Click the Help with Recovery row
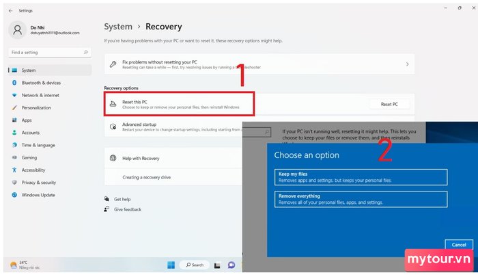 tap(173, 158)
